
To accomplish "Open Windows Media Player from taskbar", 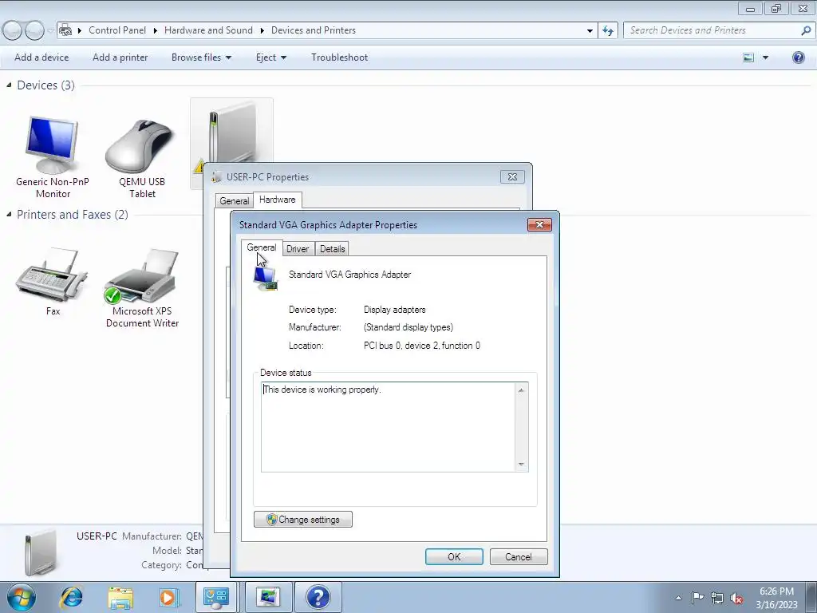I will pos(169,597).
